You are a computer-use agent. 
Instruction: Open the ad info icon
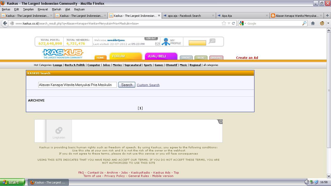click(221, 121)
